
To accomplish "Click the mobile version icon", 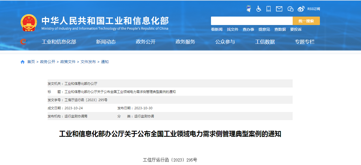I will coord(268,8).
